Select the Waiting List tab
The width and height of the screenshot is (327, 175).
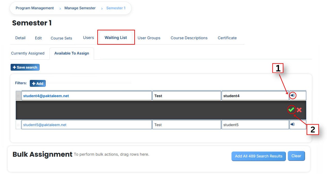click(x=116, y=38)
